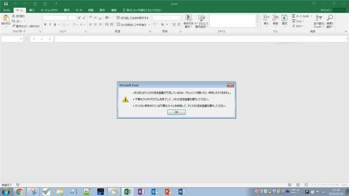349x196 pixels.
Task: Toggle align text left
Action: pyautogui.click(x=90, y=24)
